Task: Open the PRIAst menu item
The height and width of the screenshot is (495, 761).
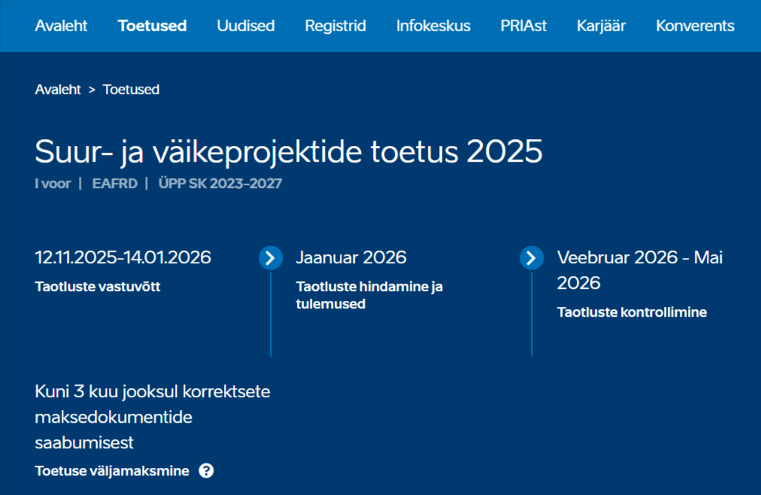Action: [523, 26]
